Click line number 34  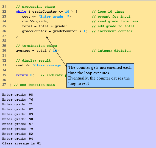coord(4,70)
